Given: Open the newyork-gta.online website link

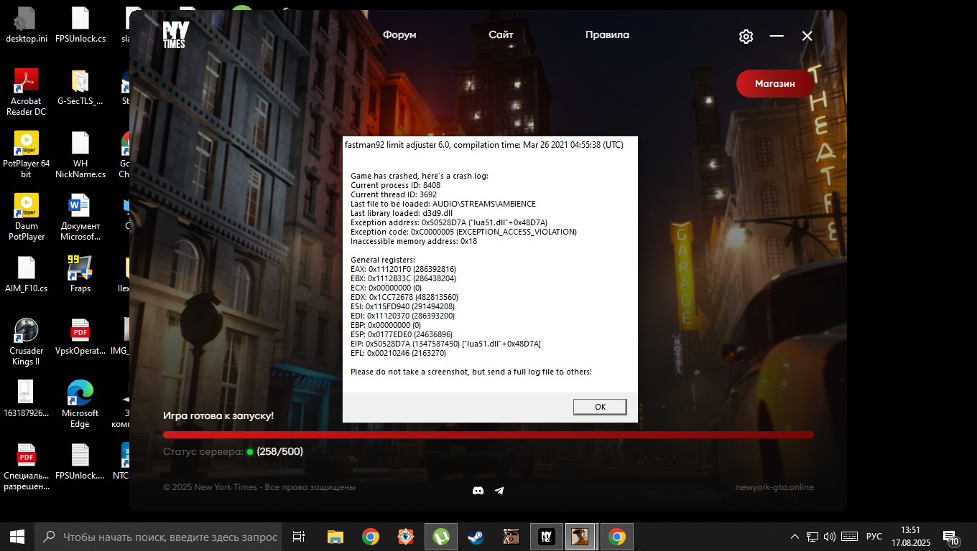Looking at the screenshot, I should pyautogui.click(x=774, y=487).
